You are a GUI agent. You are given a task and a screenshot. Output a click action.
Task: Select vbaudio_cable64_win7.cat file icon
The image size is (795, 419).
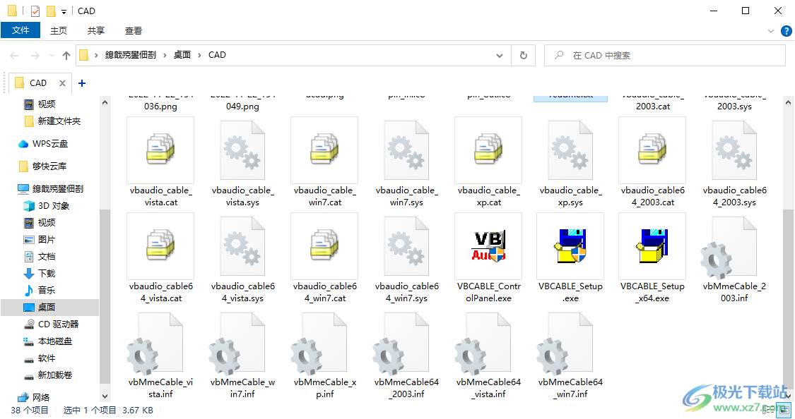(324, 246)
